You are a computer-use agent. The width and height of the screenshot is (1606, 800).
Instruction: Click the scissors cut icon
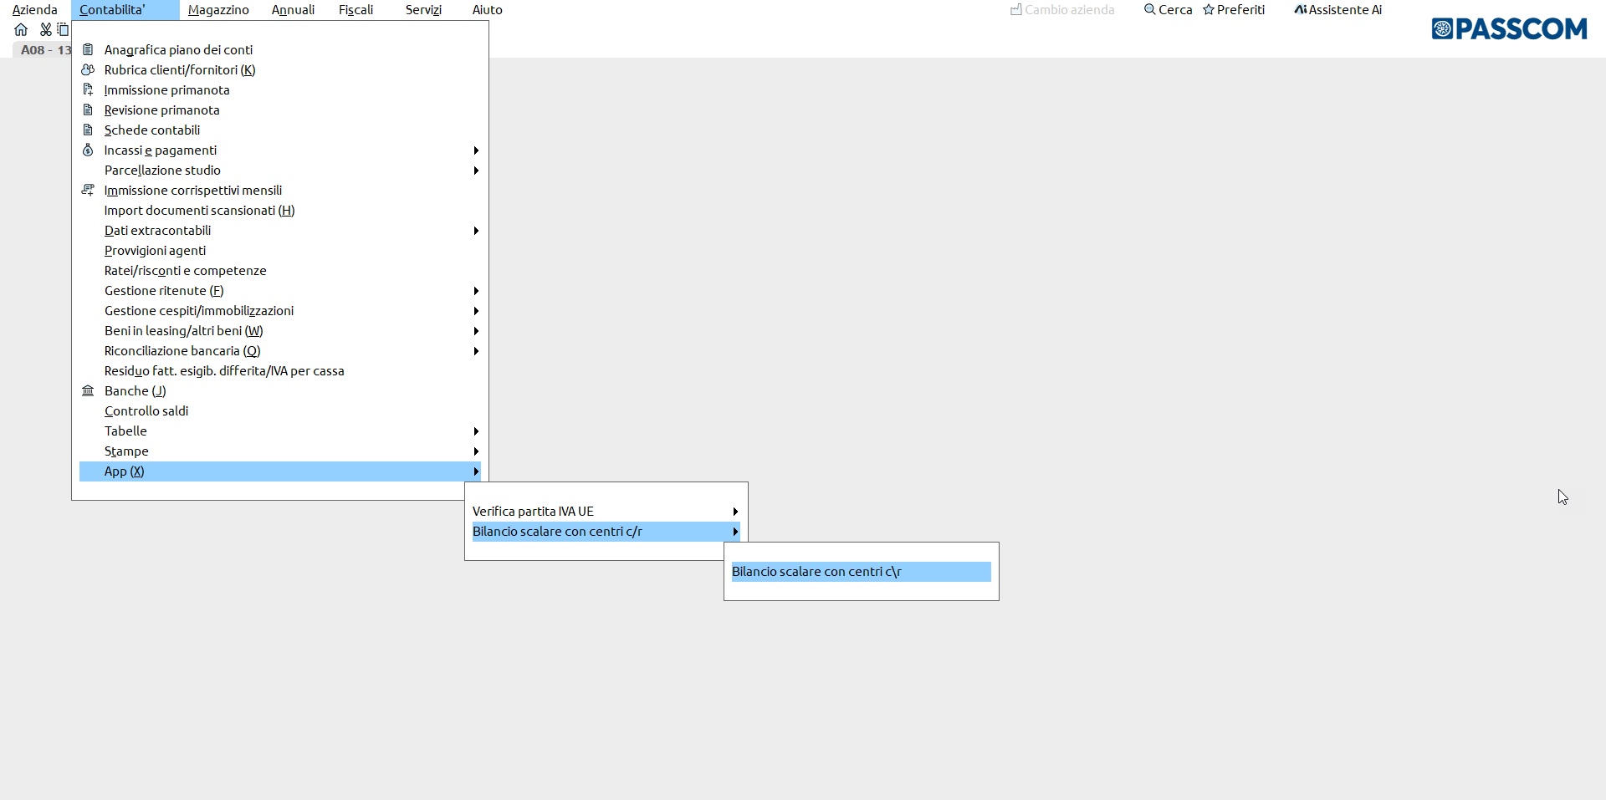pyautogui.click(x=45, y=30)
